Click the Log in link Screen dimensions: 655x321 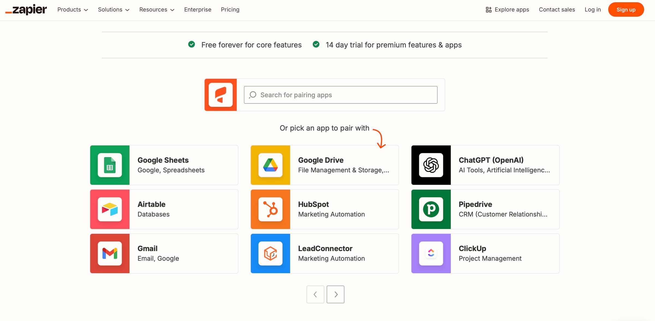[593, 10]
